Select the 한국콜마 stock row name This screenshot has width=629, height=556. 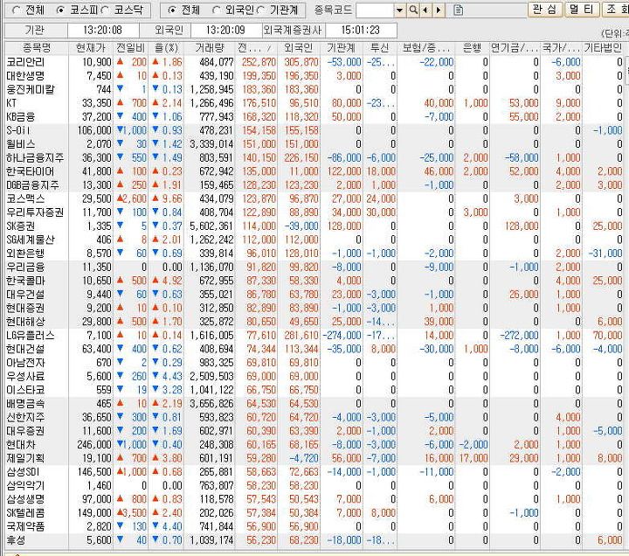(25, 281)
